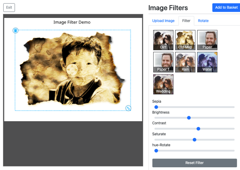Click the Exit button
This screenshot has width=240, height=170.
(x=9, y=8)
